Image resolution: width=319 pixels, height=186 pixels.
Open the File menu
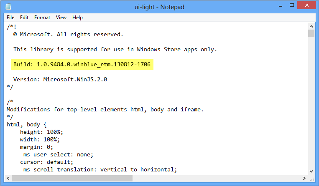[10, 18]
